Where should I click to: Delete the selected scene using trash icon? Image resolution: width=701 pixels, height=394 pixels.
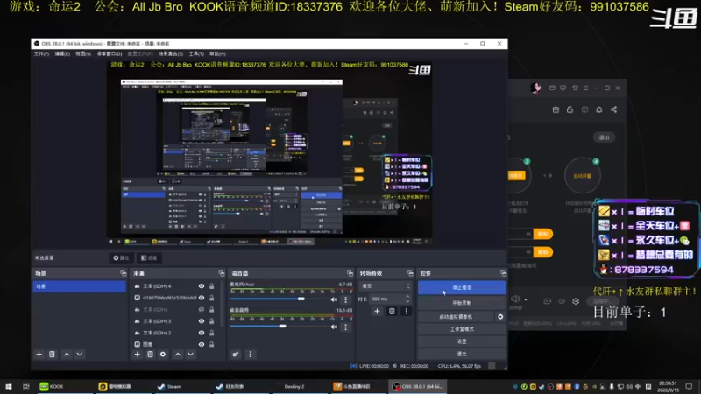(x=52, y=355)
